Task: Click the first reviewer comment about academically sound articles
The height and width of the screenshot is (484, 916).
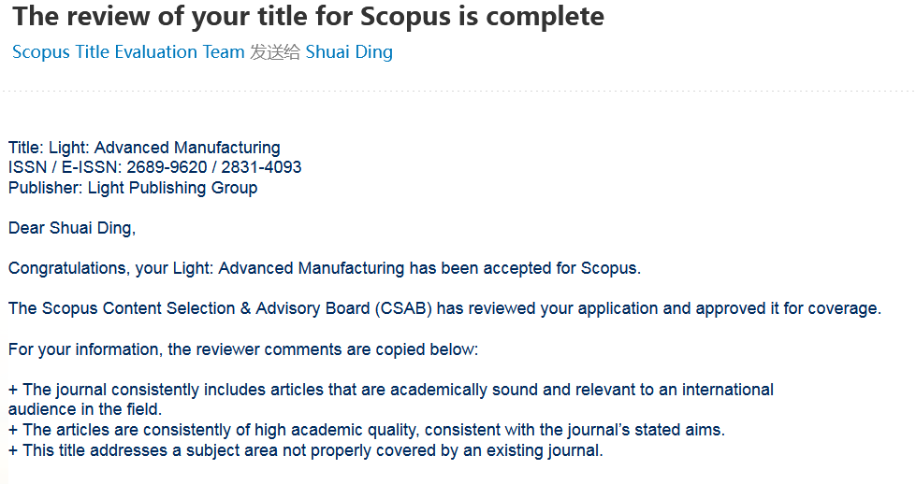Action: tap(391, 390)
